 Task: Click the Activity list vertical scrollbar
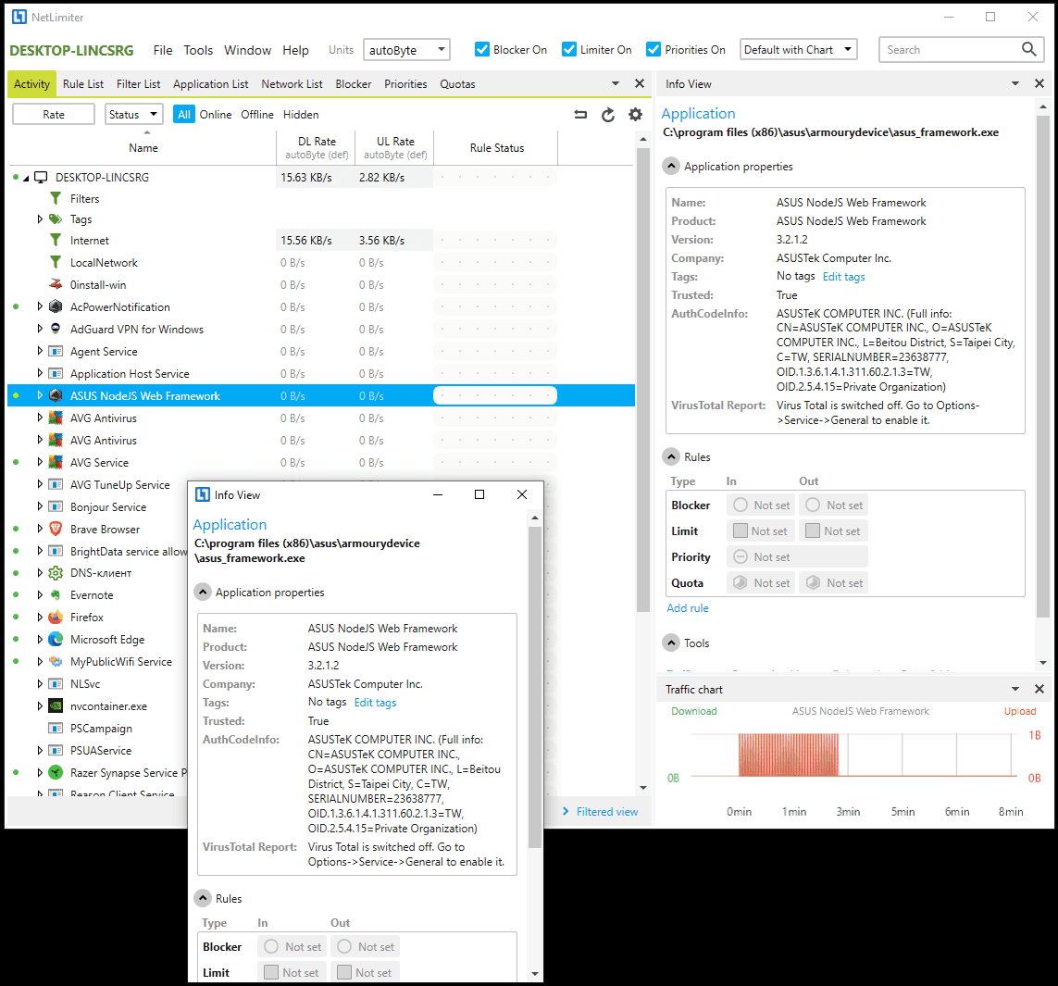[x=643, y=379]
